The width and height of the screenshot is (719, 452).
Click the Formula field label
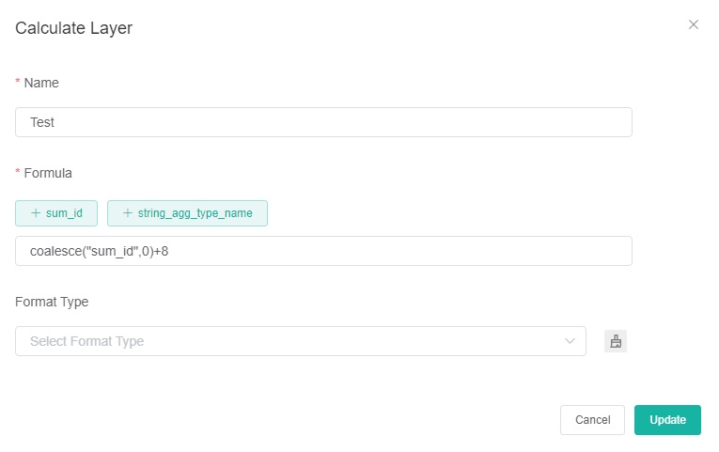click(x=48, y=173)
